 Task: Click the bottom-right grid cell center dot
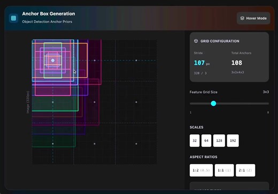tap(136, 144)
